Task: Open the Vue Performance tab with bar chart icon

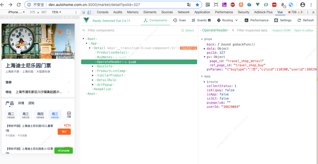Action: pyautogui.click(x=256, y=20)
